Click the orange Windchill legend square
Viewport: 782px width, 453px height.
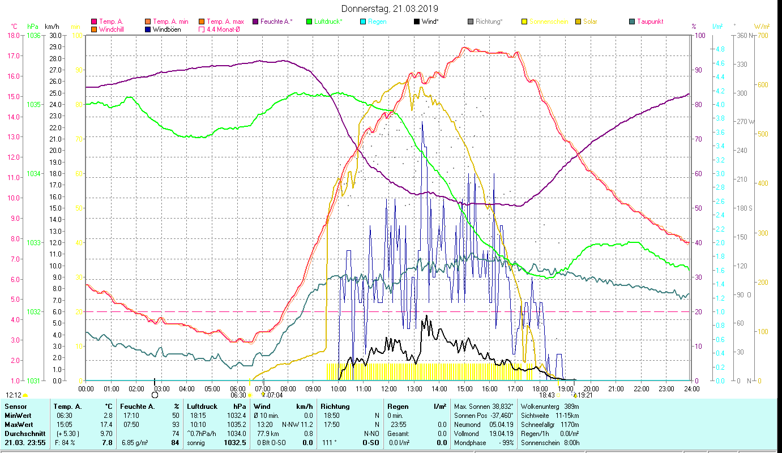coord(94,29)
